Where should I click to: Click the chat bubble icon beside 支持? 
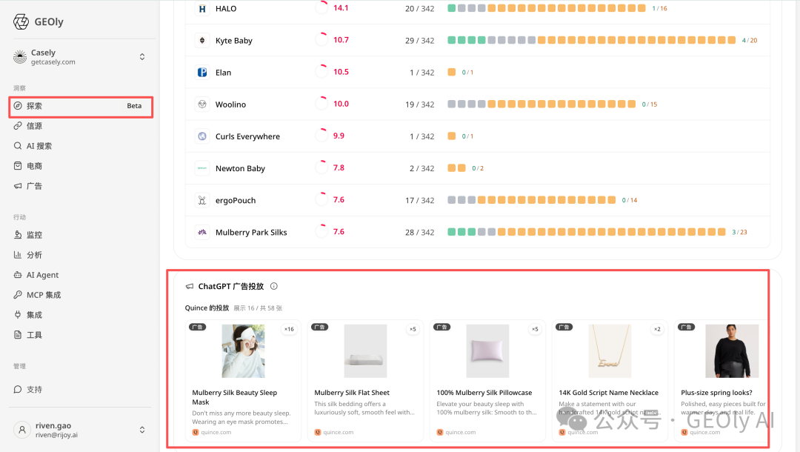(x=18, y=389)
